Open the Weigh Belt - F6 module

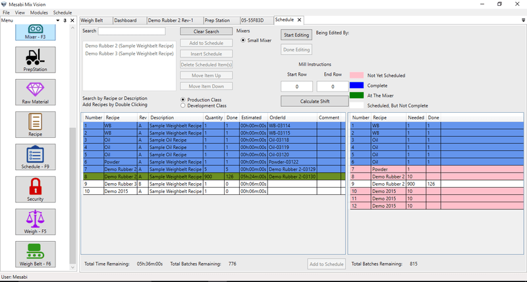(36, 254)
